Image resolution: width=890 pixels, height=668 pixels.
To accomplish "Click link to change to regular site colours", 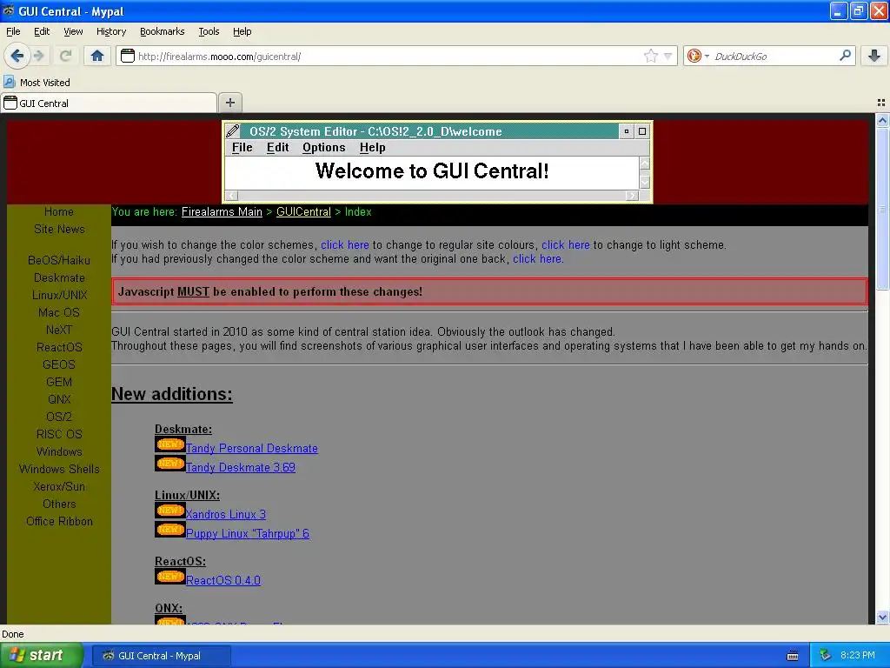I will point(344,244).
